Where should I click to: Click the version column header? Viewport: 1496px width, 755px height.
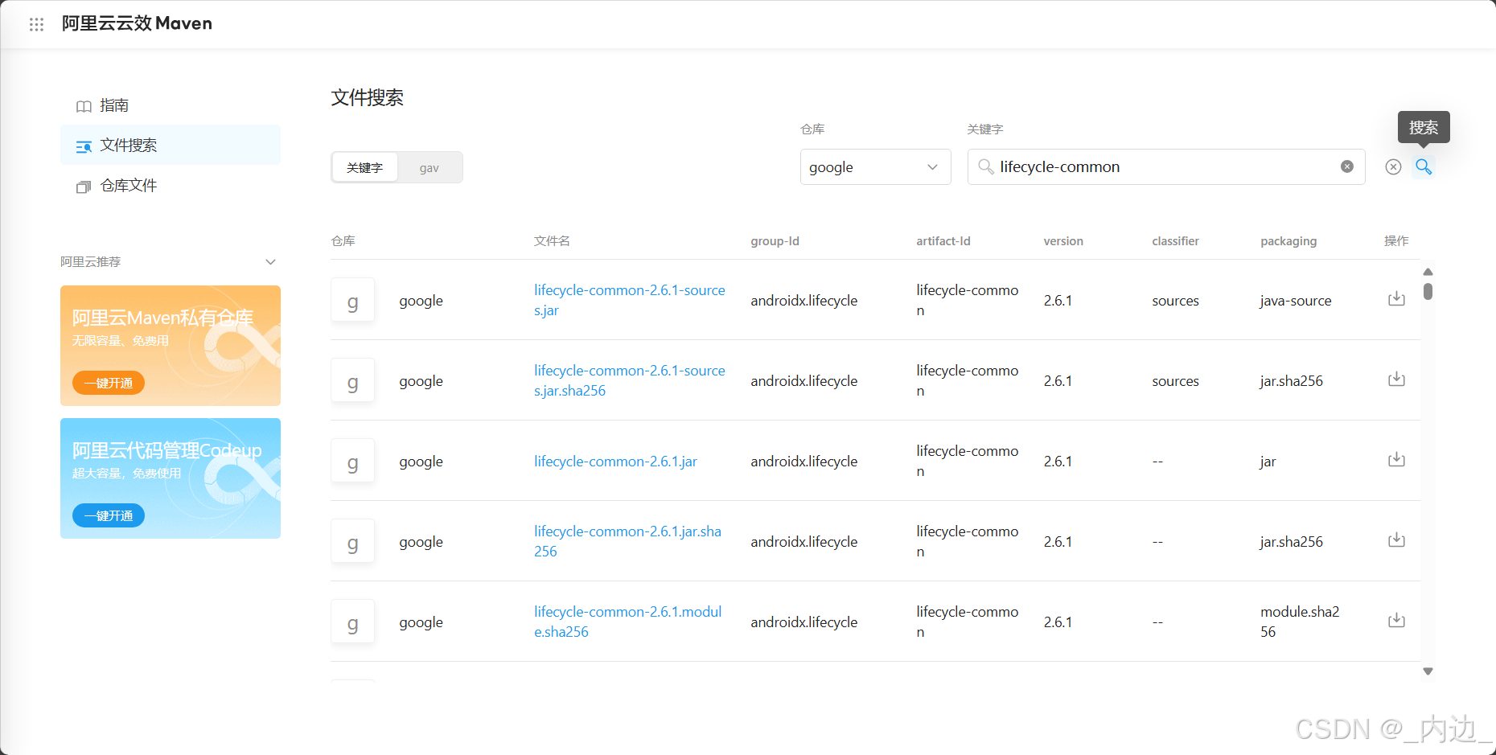1063,241
